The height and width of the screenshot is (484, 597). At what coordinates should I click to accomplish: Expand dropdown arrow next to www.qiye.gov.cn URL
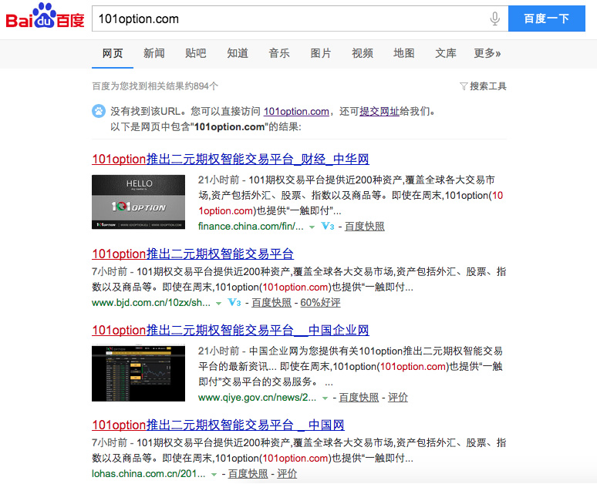point(325,398)
